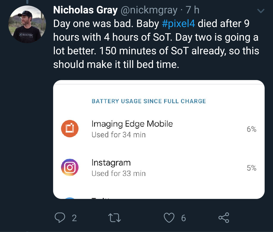The width and height of the screenshot is (273, 232).
Task: Click the 7 h tweet timestamp
Action: pyautogui.click(x=192, y=10)
